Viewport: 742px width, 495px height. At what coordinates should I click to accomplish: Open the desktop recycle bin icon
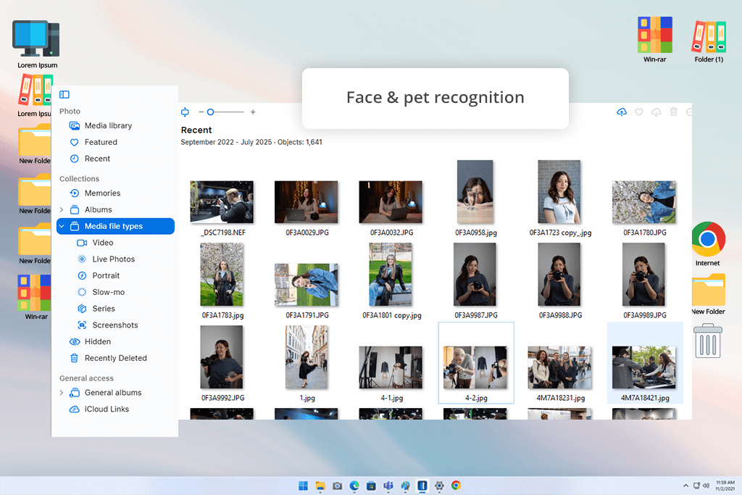[x=708, y=341]
